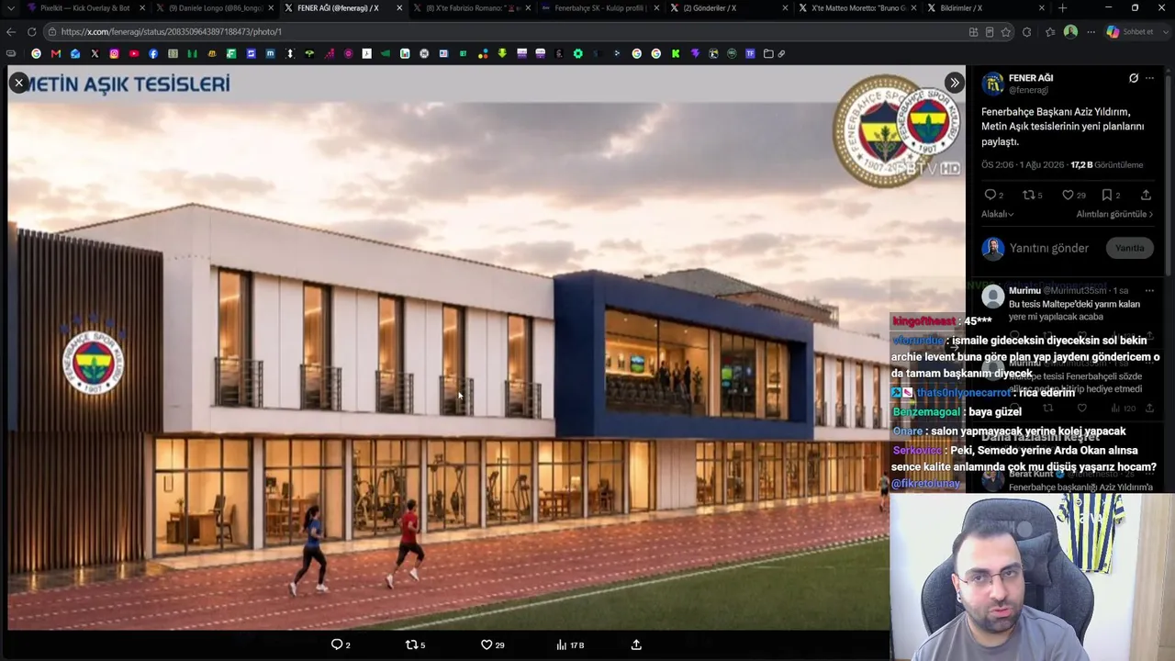The image size is (1175, 661).
Task: Open a new browser tab
Action: pyautogui.click(x=1062, y=8)
